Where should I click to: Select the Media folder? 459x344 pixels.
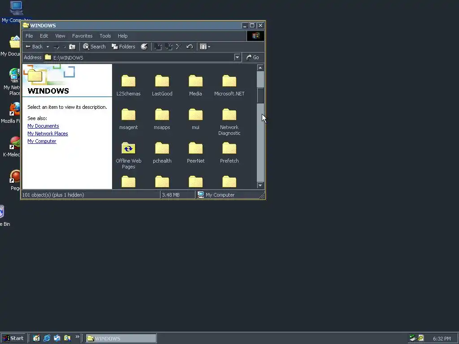click(x=195, y=85)
